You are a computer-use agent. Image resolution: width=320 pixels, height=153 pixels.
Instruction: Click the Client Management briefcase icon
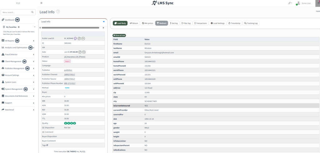(x=3, y=61)
